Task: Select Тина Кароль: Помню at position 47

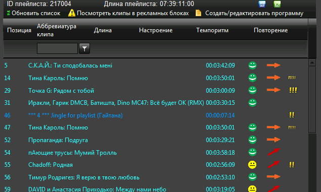Action: click(58, 127)
